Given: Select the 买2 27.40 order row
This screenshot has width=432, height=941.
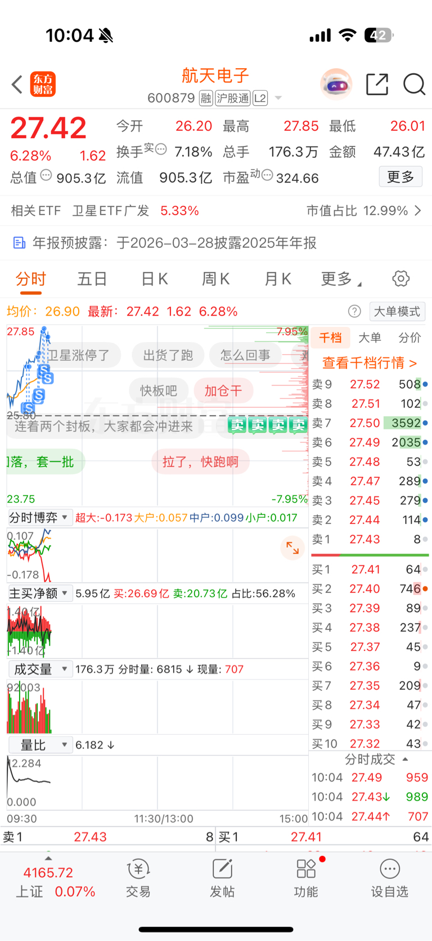Looking at the screenshot, I should point(370,589).
